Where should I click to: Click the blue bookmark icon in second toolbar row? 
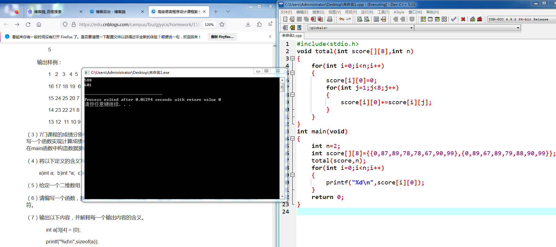(x=299, y=28)
